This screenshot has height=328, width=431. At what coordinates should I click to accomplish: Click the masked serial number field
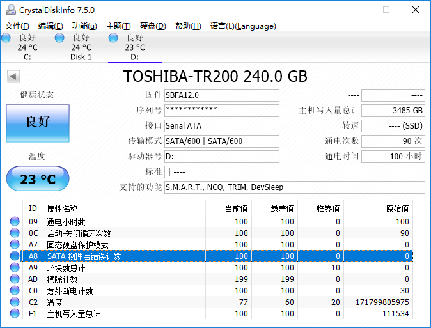point(222,111)
